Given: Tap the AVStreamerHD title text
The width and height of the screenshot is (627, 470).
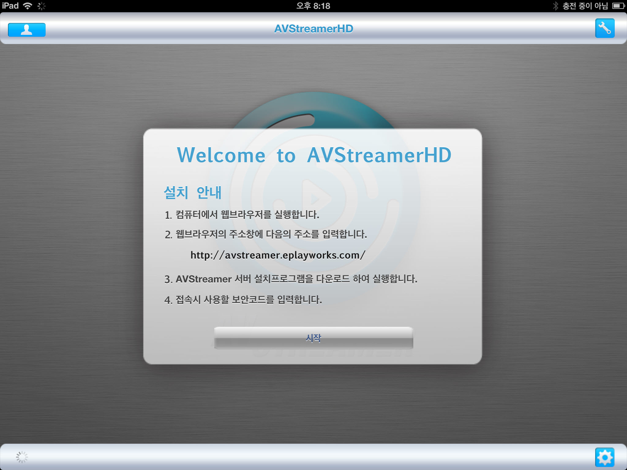Looking at the screenshot, I should click(313, 29).
